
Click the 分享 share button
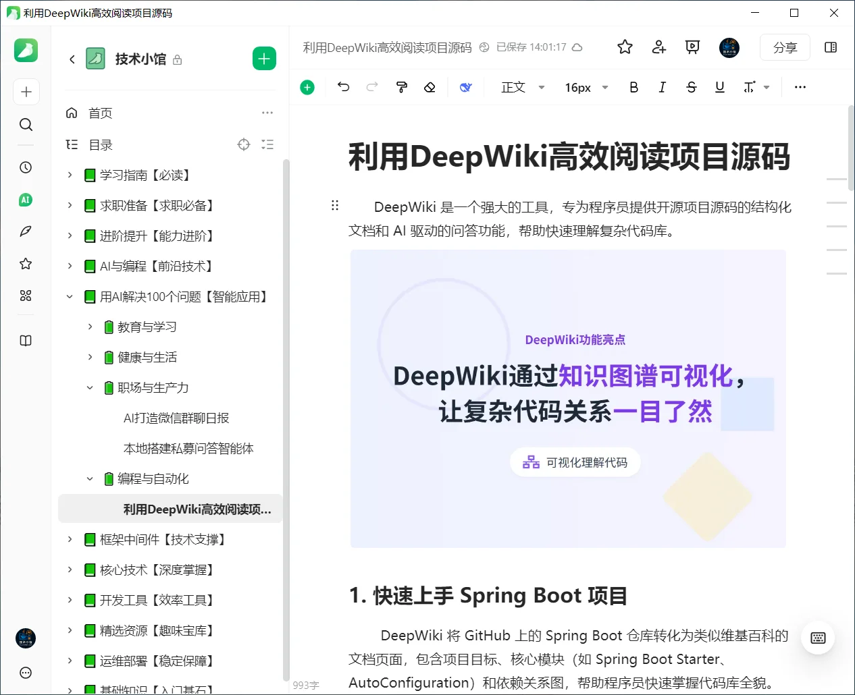click(x=785, y=47)
